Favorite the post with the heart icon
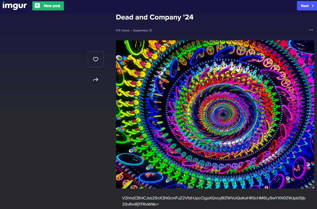Screen dimensions: 317x209 (x=96, y=59)
